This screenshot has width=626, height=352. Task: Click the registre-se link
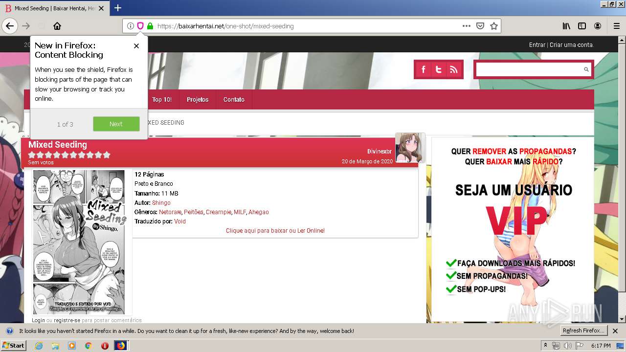tap(67, 320)
